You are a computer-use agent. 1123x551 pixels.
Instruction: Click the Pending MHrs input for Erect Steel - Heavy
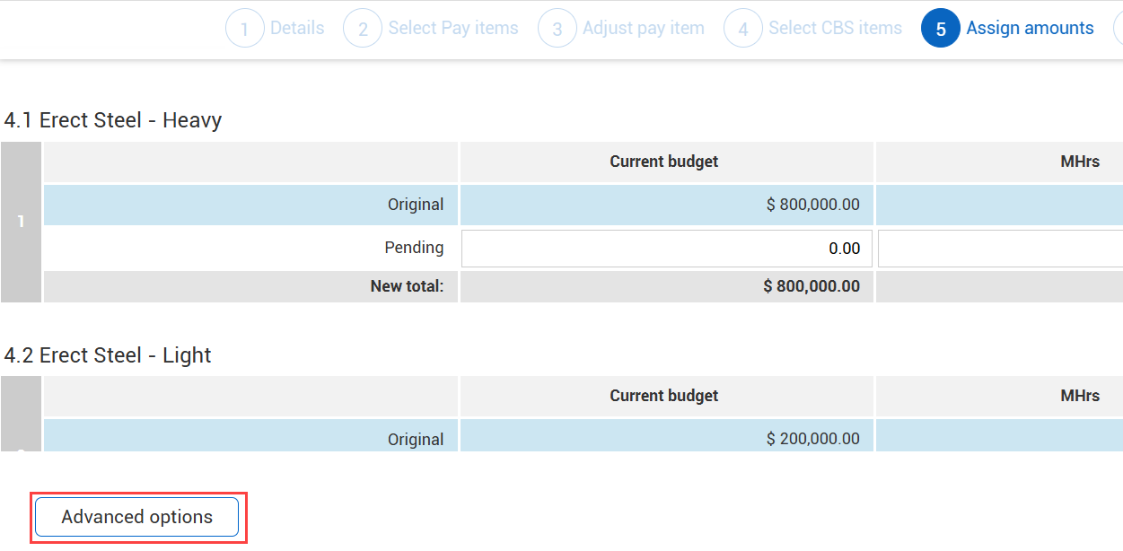[1000, 249]
